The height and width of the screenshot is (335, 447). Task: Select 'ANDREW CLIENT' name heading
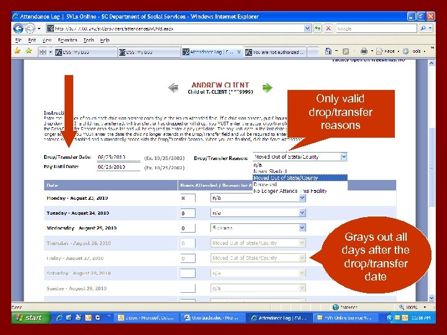point(220,85)
